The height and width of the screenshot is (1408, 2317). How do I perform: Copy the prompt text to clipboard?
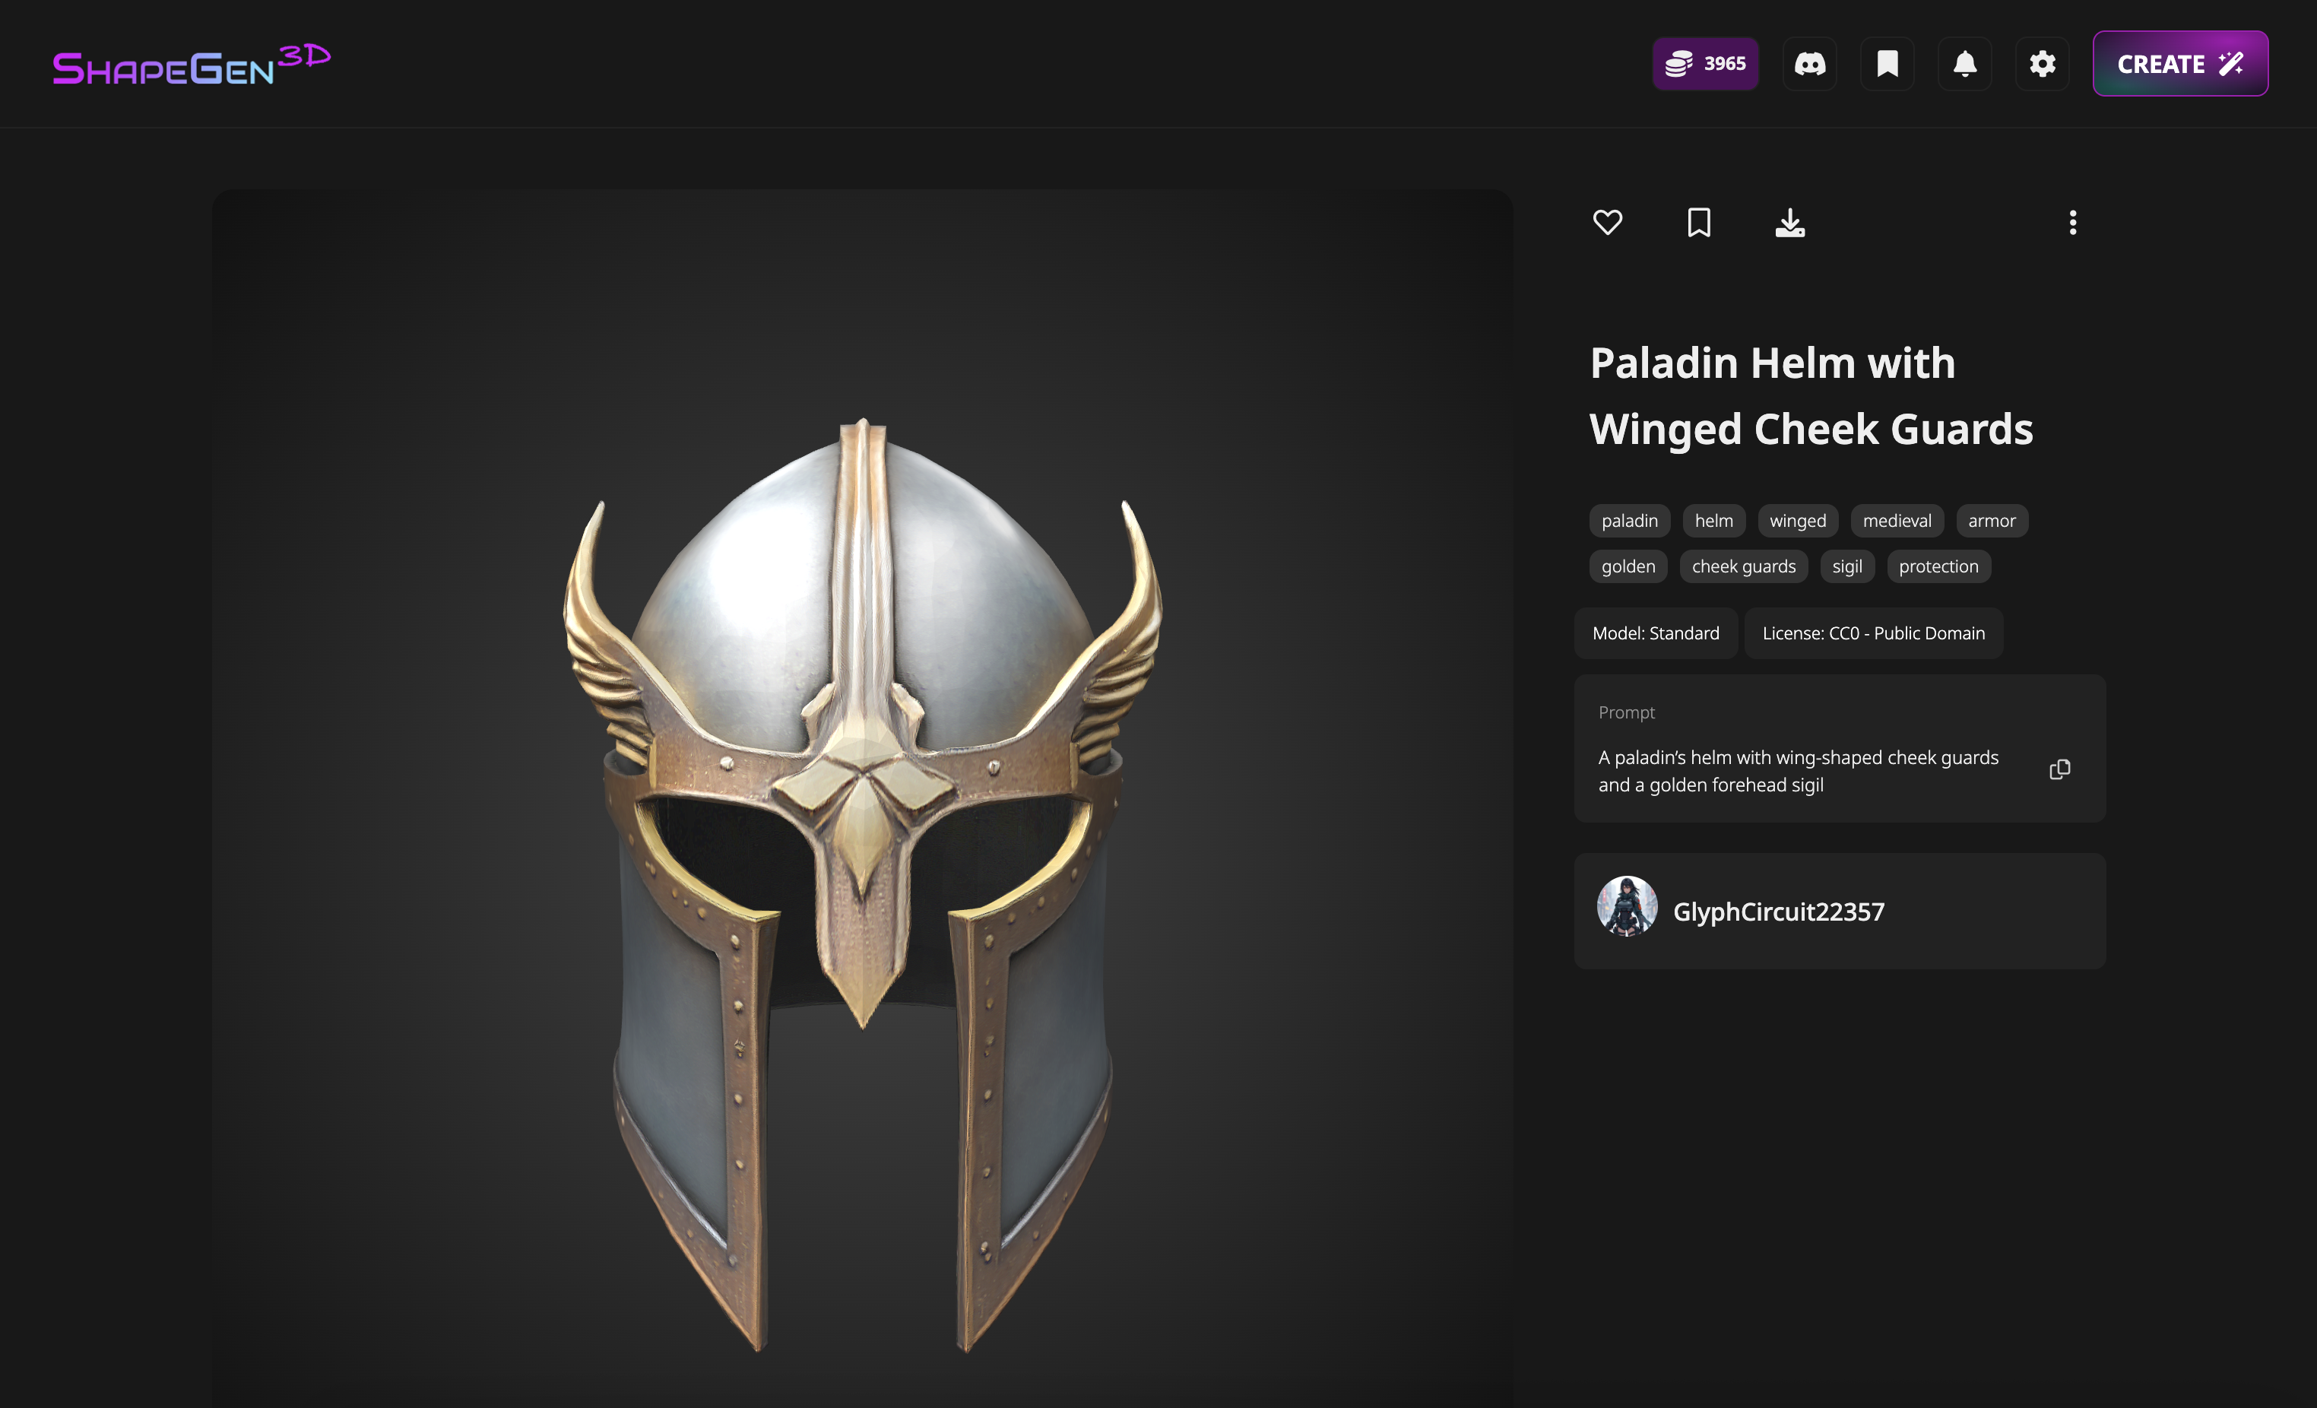pyautogui.click(x=2059, y=769)
